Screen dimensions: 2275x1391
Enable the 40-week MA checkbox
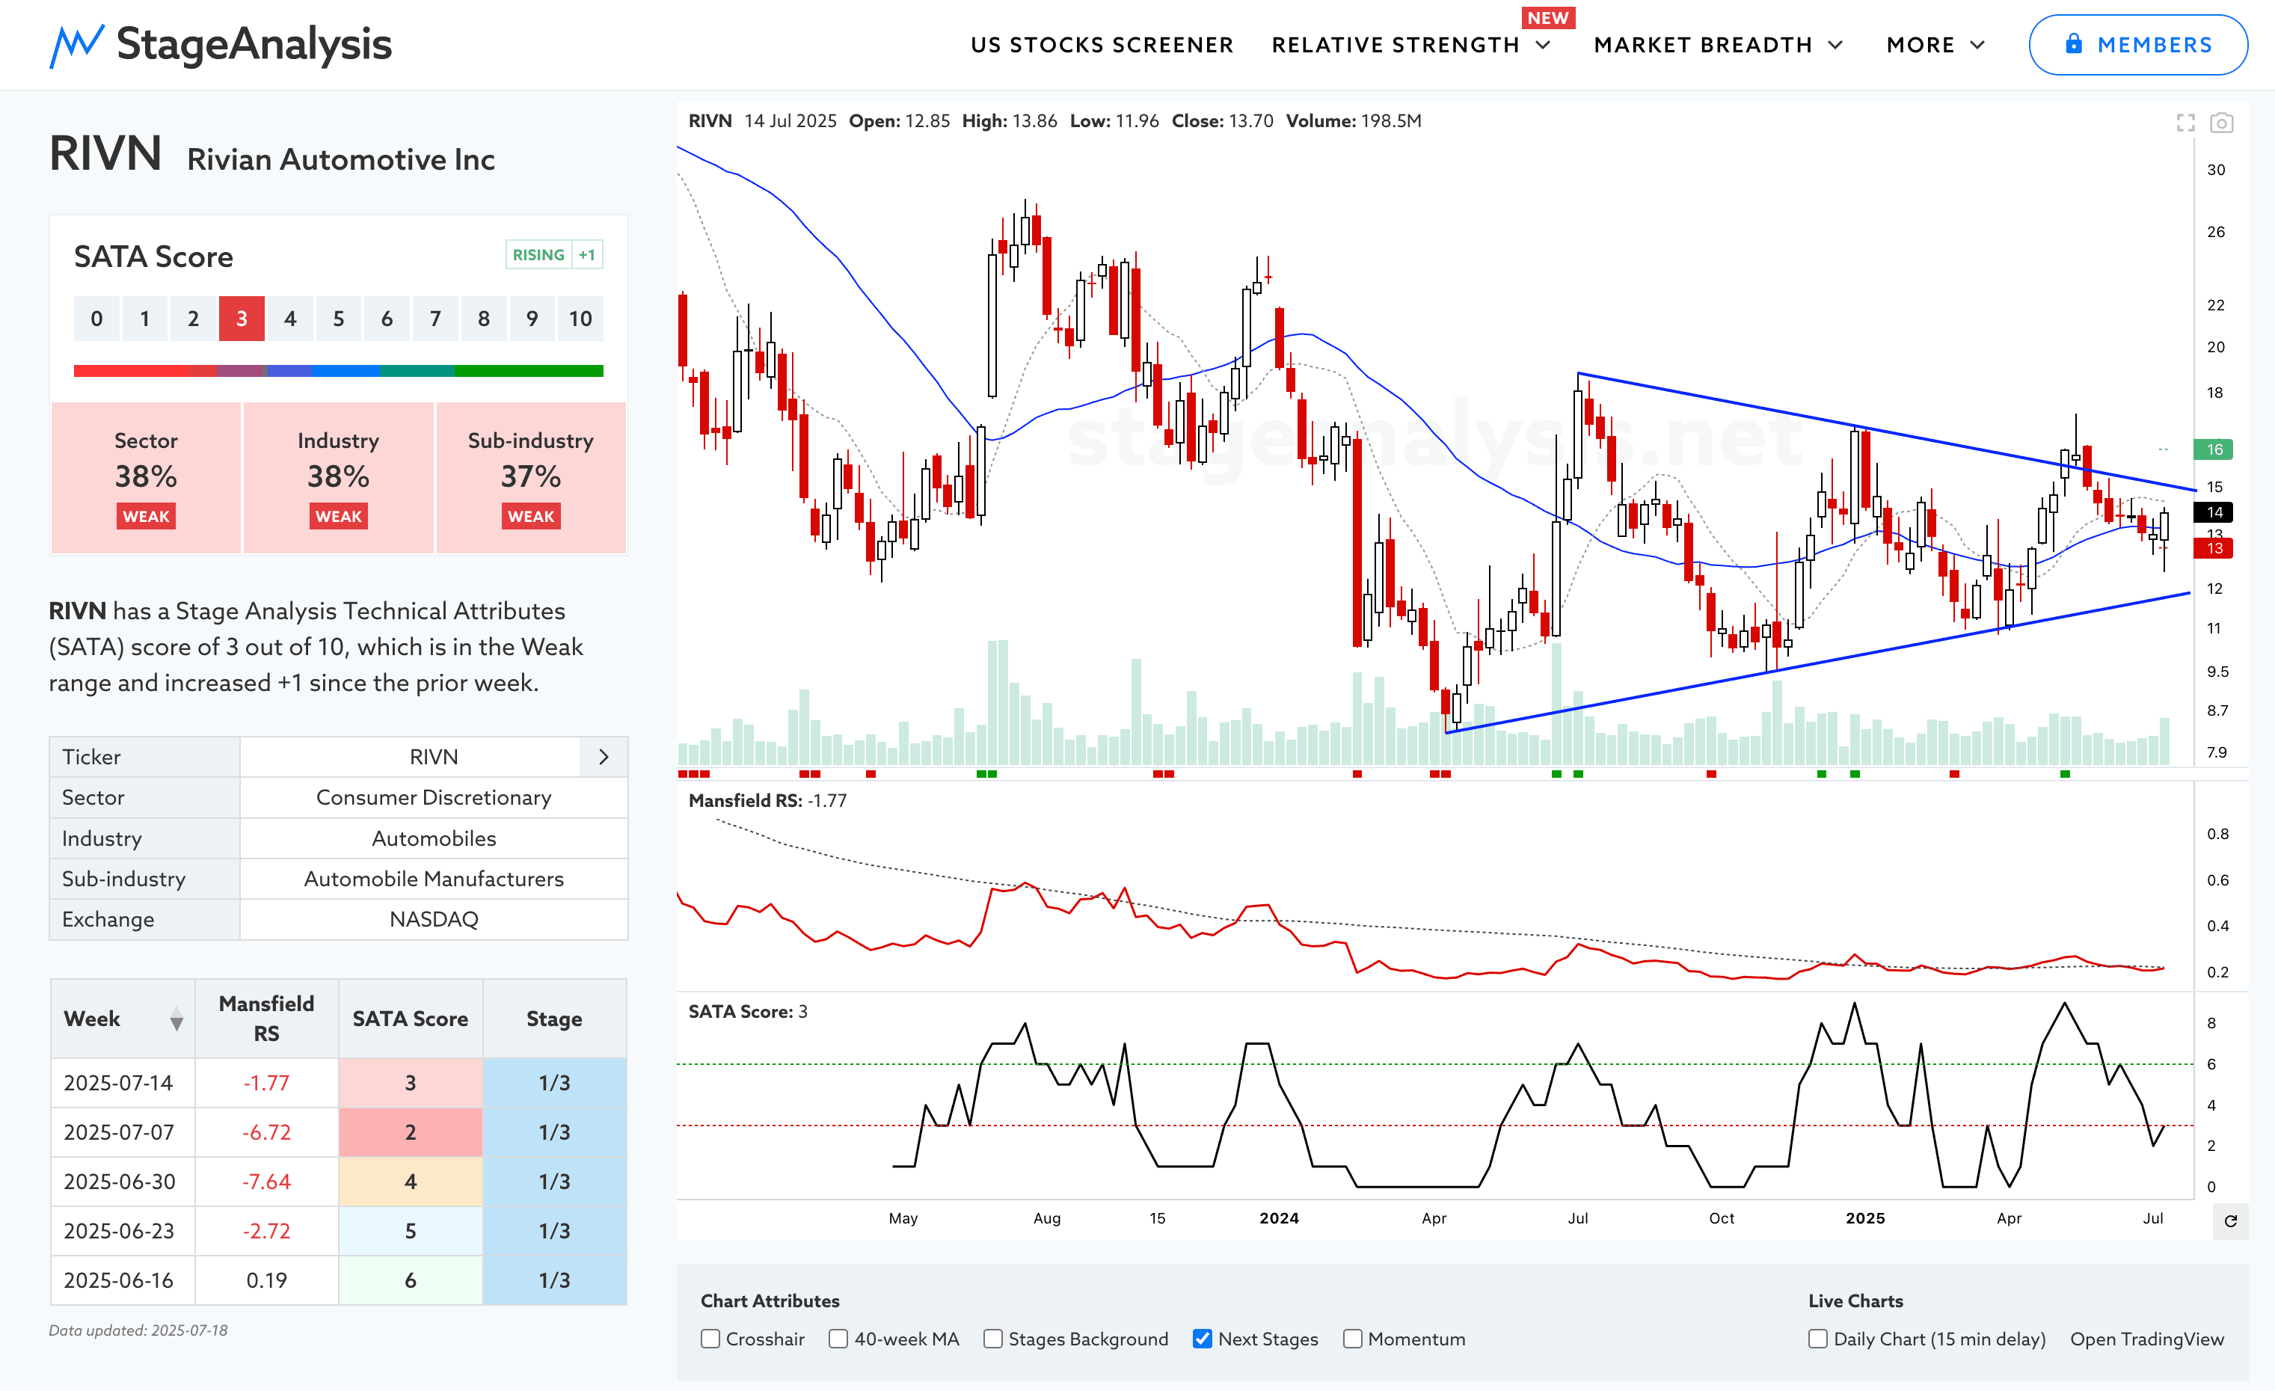(x=838, y=1339)
